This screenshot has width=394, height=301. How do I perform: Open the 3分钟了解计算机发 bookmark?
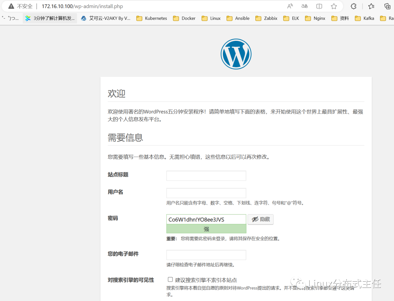pos(50,18)
